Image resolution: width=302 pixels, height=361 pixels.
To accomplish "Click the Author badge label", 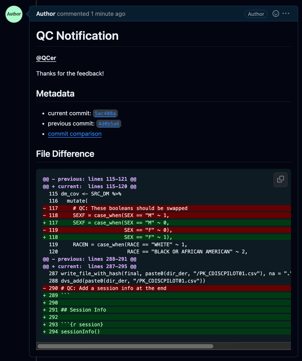I will (256, 14).
